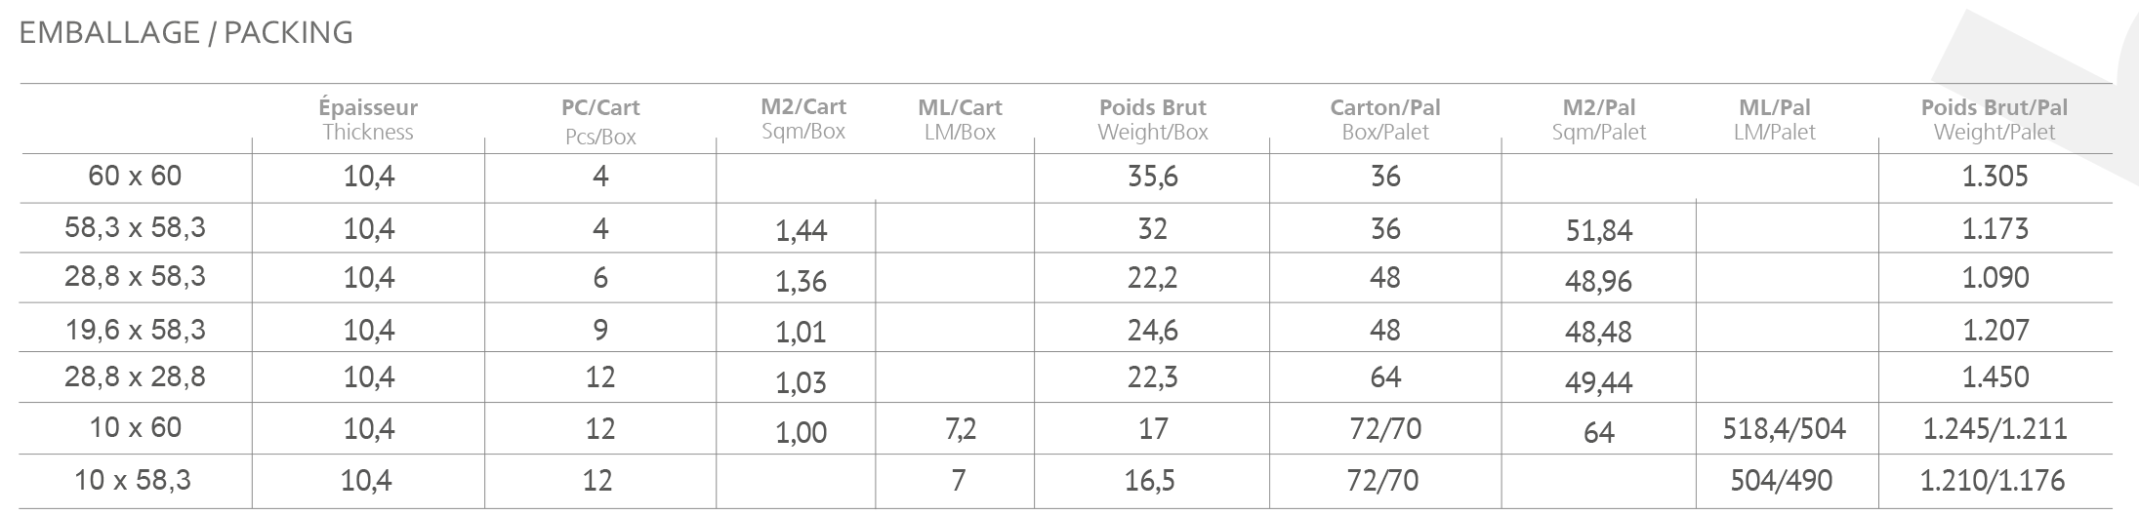
Task: Select the Poids Brut Weight/Box header
Action: click(1152, 120)
